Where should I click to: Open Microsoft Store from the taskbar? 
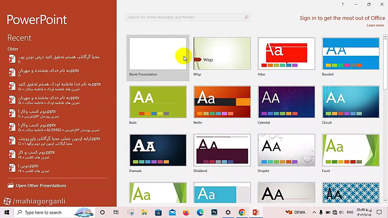(158, 212)
